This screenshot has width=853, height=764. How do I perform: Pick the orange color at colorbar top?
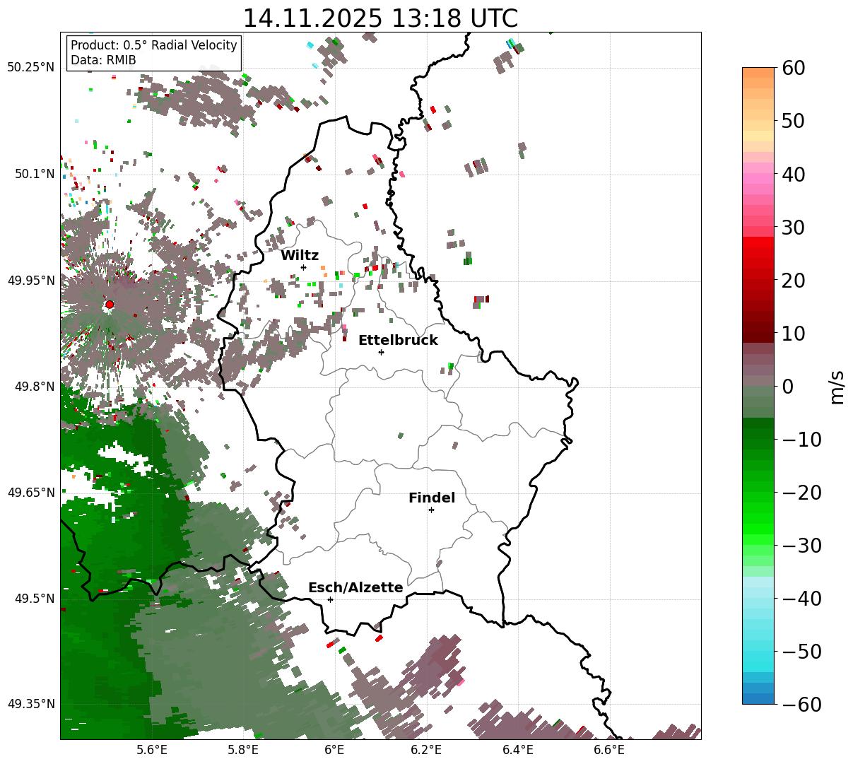click(758, 73)
